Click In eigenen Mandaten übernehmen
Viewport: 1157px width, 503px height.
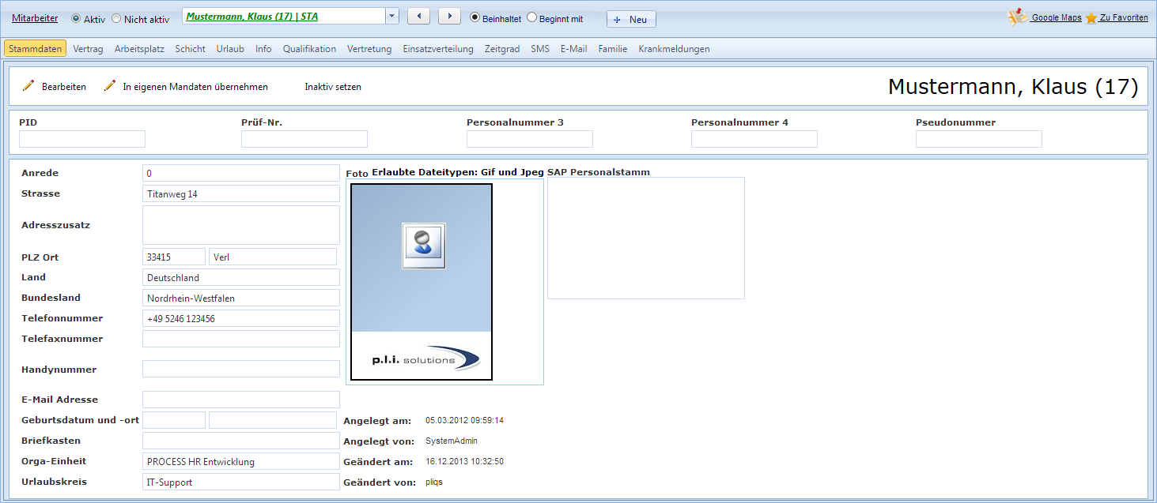pyautogui.click(x=195, y=87)
